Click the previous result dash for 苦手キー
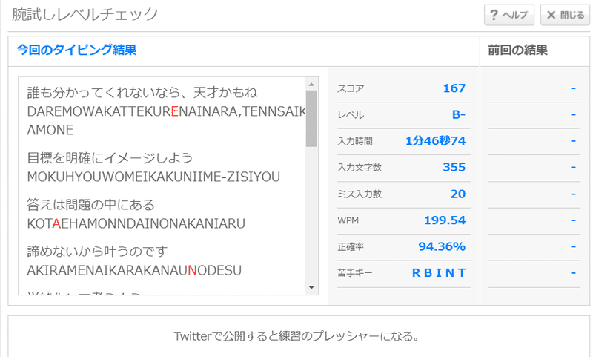The width and height of the screenshot is (593, 357). (573, 272)
